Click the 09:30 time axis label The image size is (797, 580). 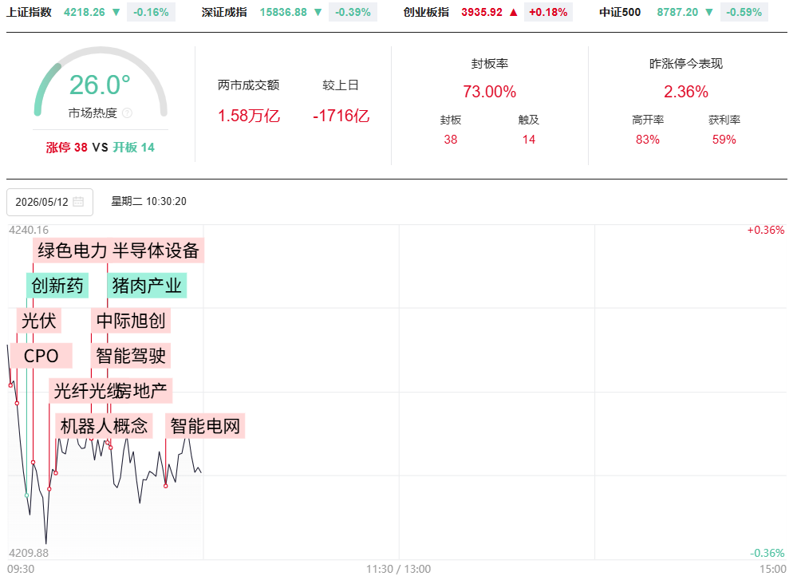21,569
